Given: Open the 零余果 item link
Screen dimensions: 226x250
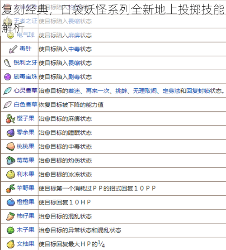Looking at the screenshot, I should pyautogui.click(x=26, y=132).
